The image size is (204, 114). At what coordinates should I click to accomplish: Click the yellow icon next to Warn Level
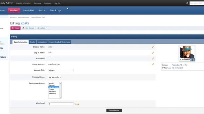pyautogui.click(x=78, y=104)
